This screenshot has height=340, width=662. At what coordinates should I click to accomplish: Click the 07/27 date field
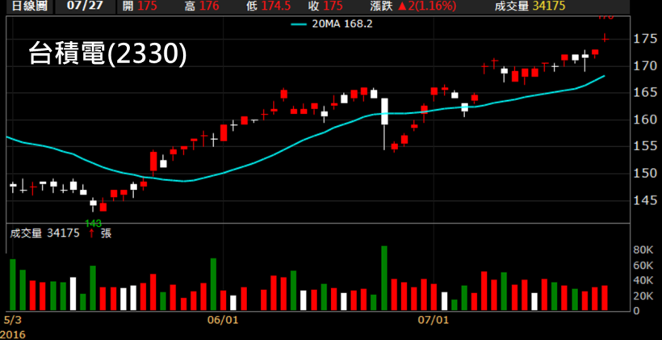point(85,6)
